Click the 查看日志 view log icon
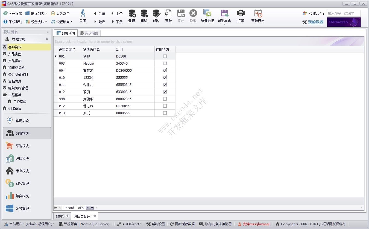Screen dimensions: 369x229 [257, 16]
